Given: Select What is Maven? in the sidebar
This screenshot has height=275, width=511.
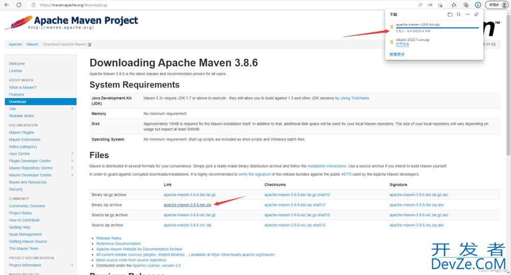Looking at the screenshot, I should [22, 87].
